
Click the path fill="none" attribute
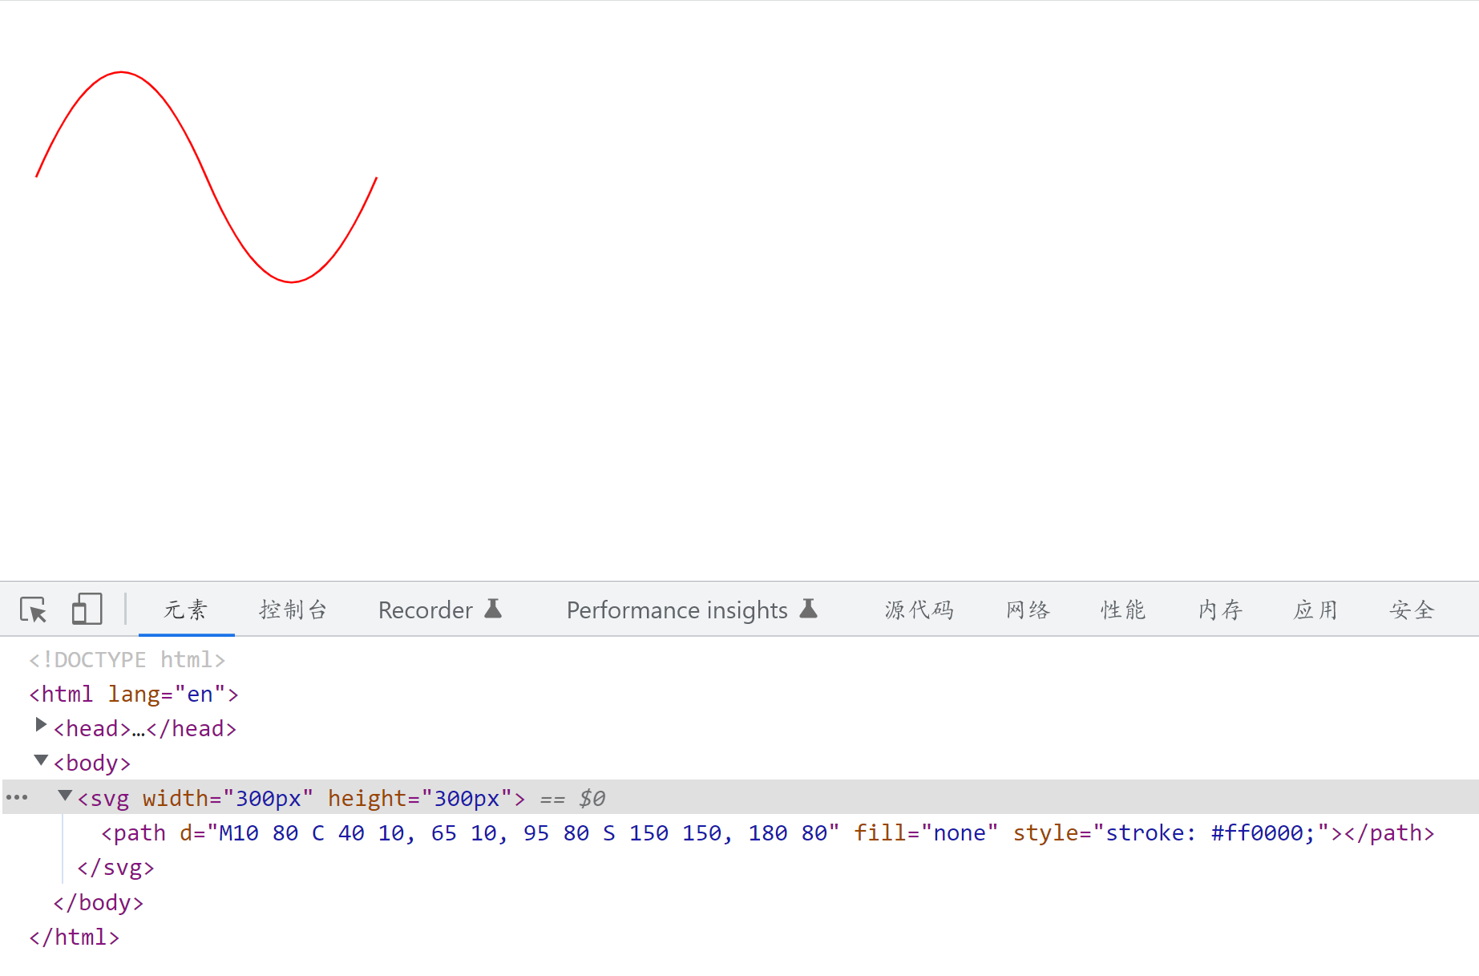click(926, 833)
